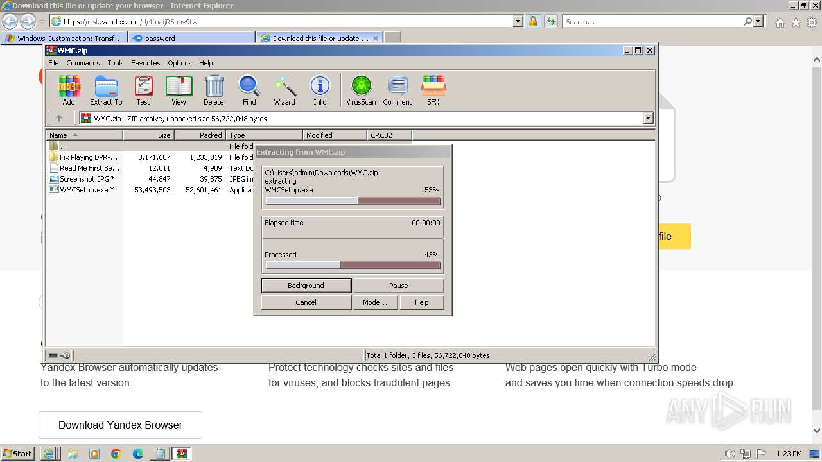This screenshot has width=822, height=462.
Task: Sort by the Size column header
Action: click(148, 135)
